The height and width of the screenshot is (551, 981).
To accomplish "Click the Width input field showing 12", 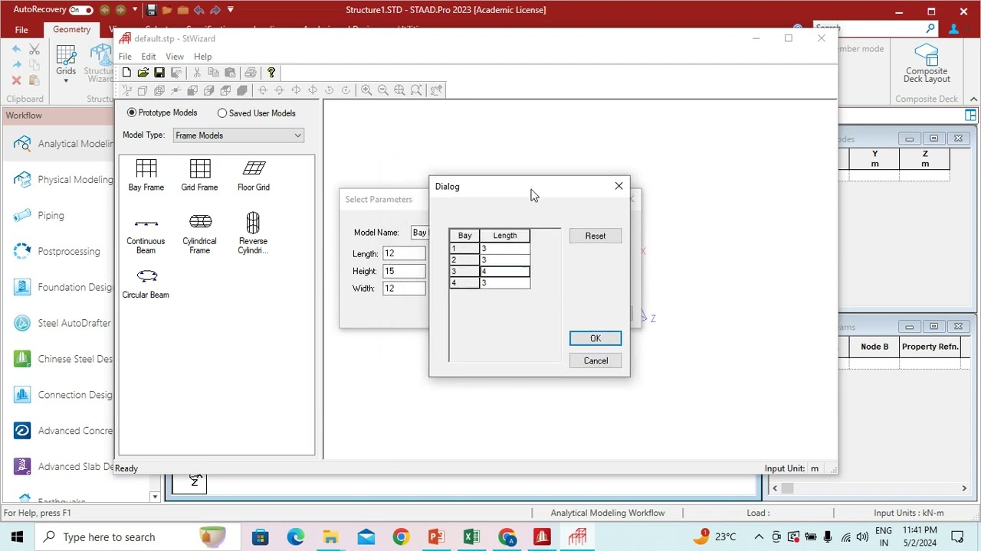I will (x=405, y=289).
